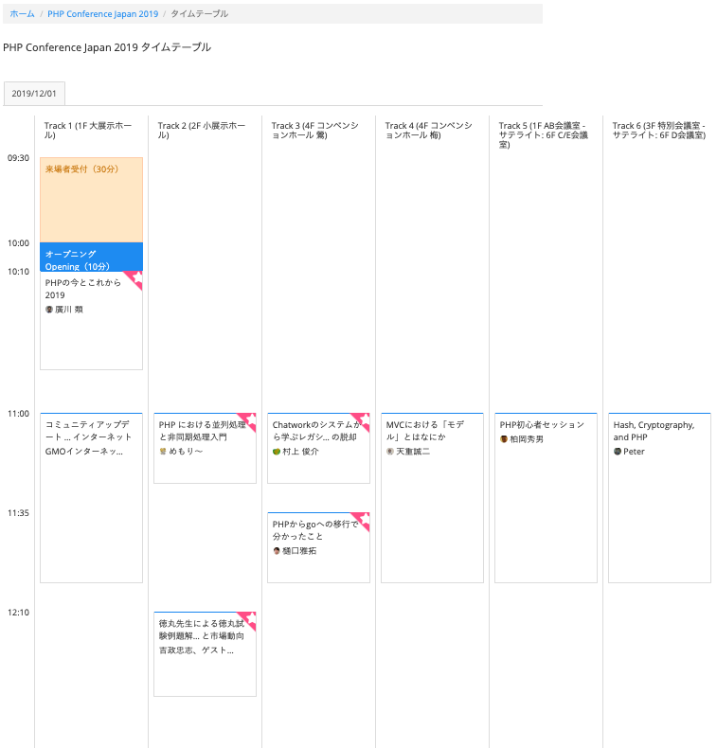Click speaker name めもり〜
The width and height of the screenshot is (717, 748).
click(186, 452)
